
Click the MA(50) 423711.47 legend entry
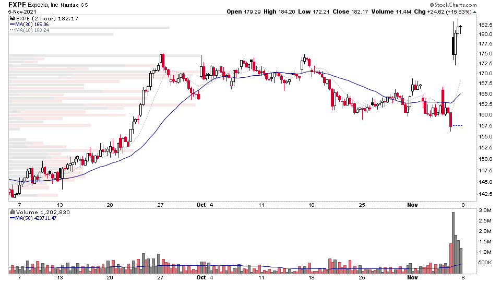[33, 218]
